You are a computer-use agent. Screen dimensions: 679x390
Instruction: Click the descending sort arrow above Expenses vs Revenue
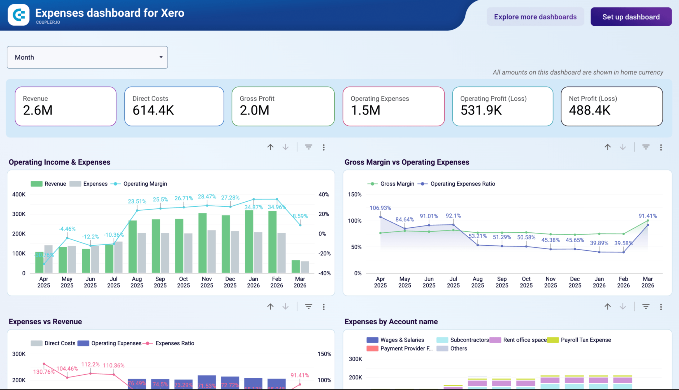click(x=285, y=307)
